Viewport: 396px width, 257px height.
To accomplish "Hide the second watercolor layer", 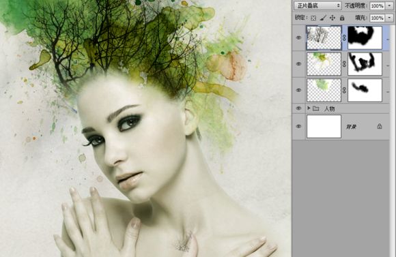I will tap(299, 64).
